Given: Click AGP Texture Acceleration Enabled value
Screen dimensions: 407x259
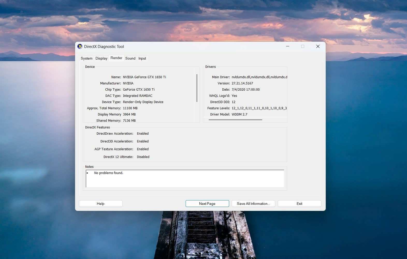Looking at the screenshot, I should tap(143, 149).
